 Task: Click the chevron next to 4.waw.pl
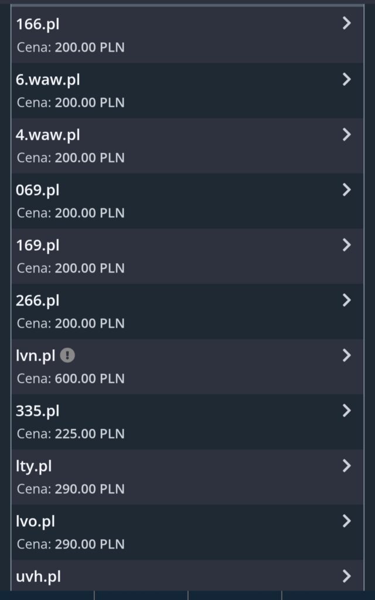(x=346, y=134)
